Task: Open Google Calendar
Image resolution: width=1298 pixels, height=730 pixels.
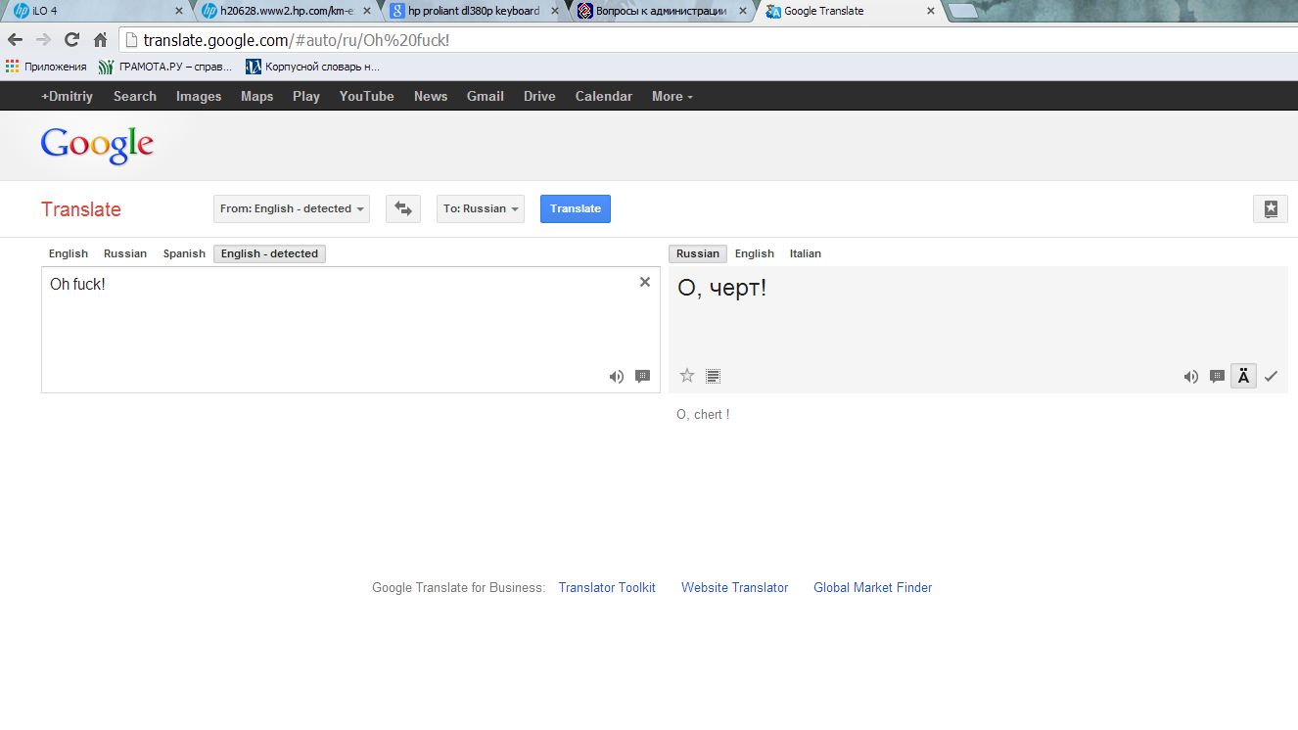Action: [x=604, y=96]
